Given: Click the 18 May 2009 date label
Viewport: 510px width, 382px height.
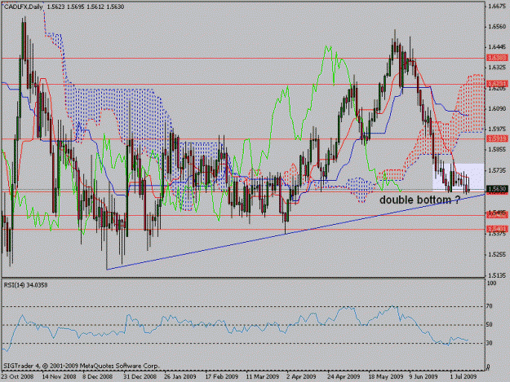Looking at the screenshot, I should click(385, 376).
